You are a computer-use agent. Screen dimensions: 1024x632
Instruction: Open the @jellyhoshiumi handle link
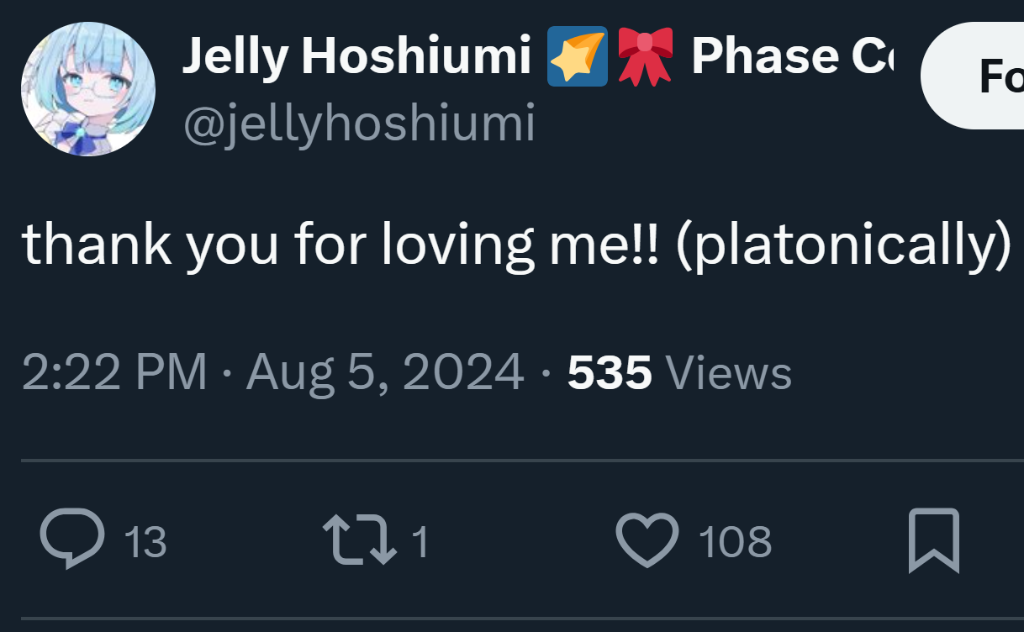point(358,124)
